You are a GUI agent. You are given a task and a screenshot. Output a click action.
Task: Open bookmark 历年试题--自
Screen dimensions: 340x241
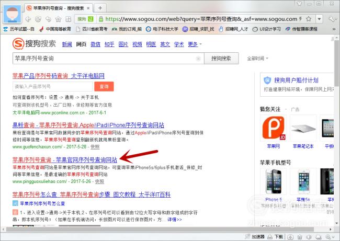coord(19,29)
